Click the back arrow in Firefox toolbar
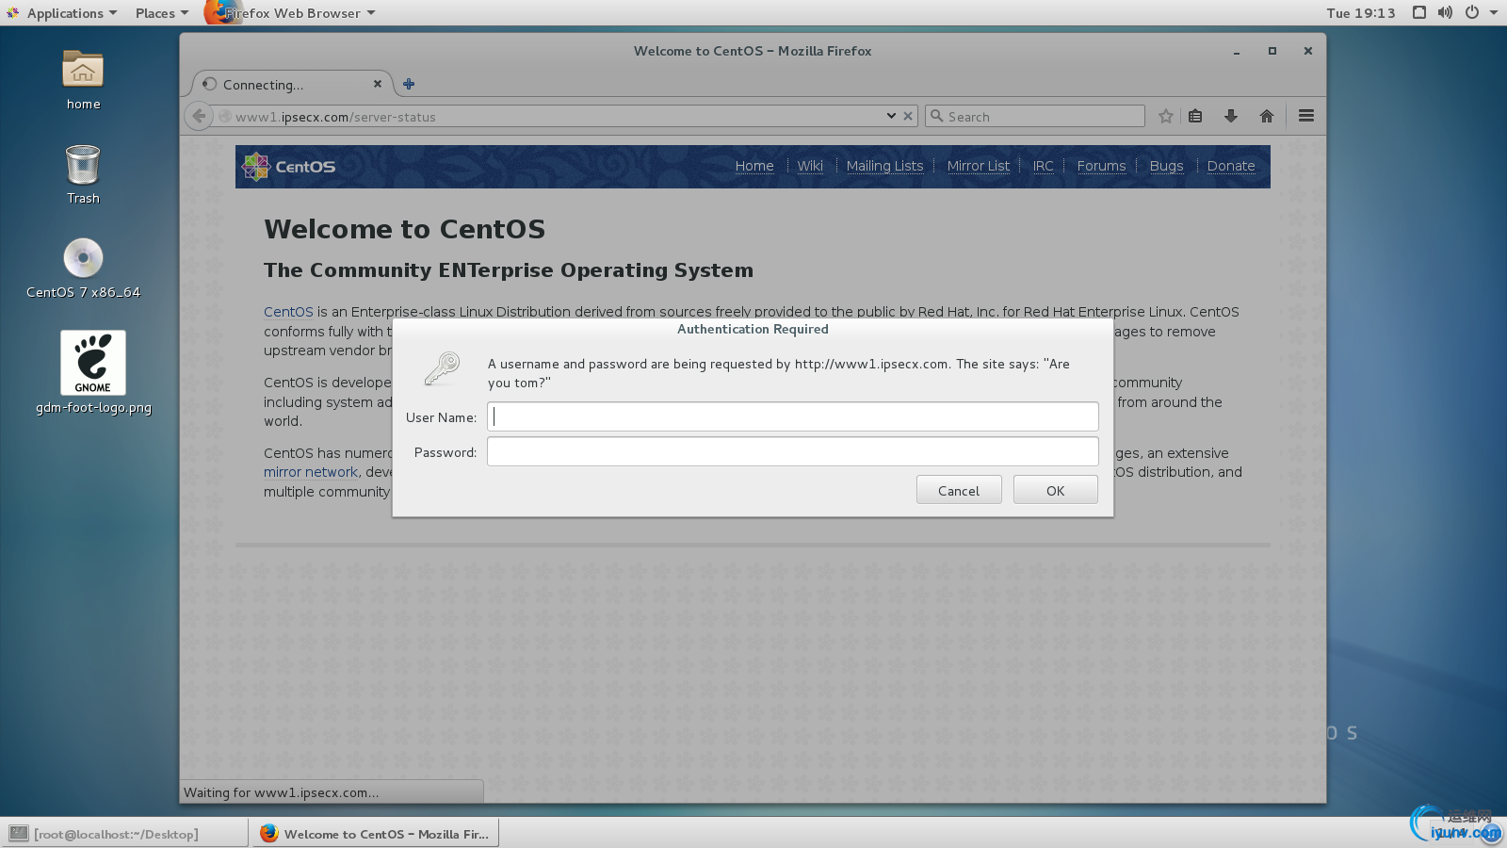Viewport: 1507px width, 848px height. tap(198, 116)
